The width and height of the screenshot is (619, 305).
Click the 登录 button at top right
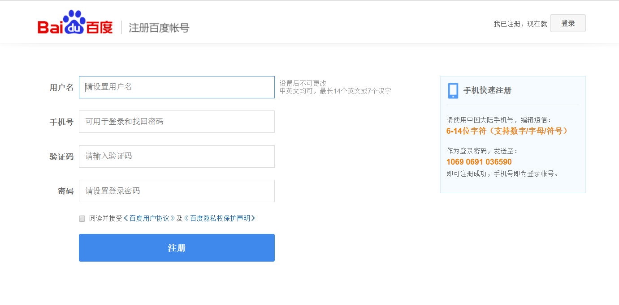pyautogui.click(x=568, y=23)
